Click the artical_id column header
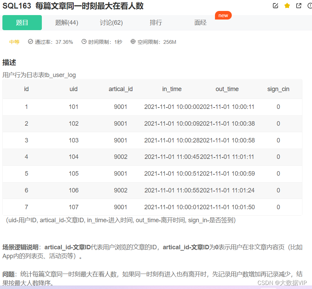Image resolution: width=312 pixels, height=289 pixels. (x=121, y=89)
